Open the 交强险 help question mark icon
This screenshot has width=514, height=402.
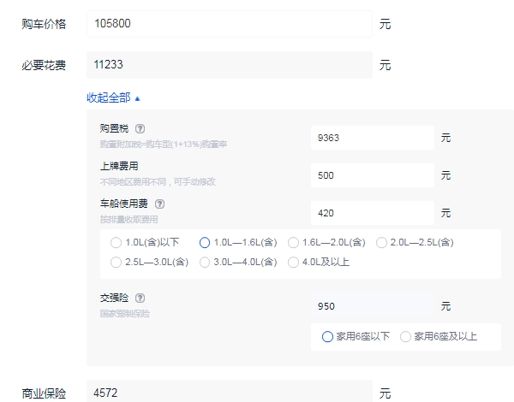pos(140,298)
